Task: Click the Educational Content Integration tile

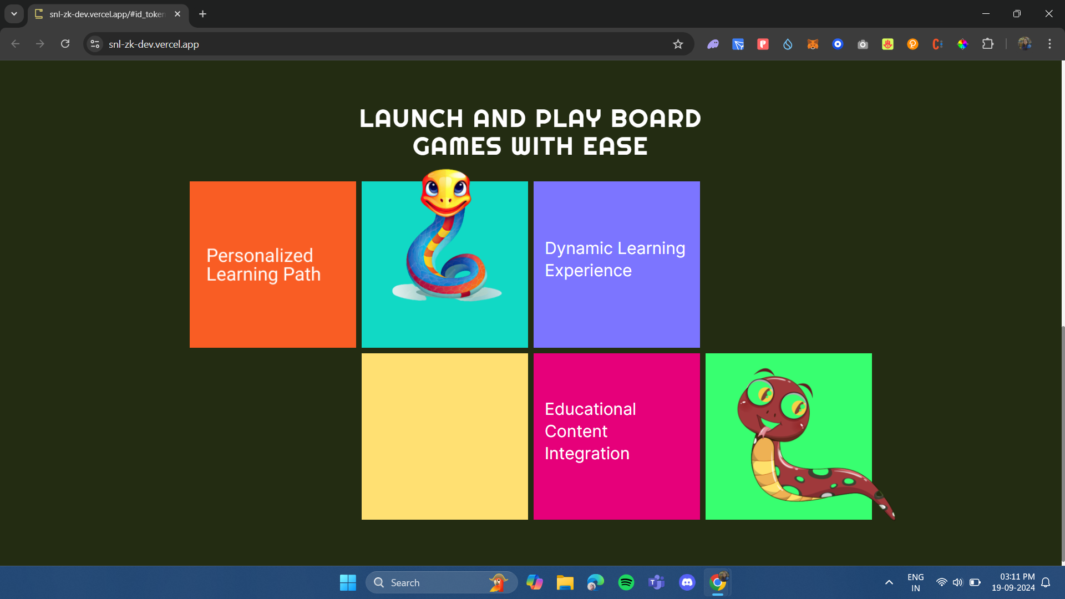Action: (x=616, y=436)
